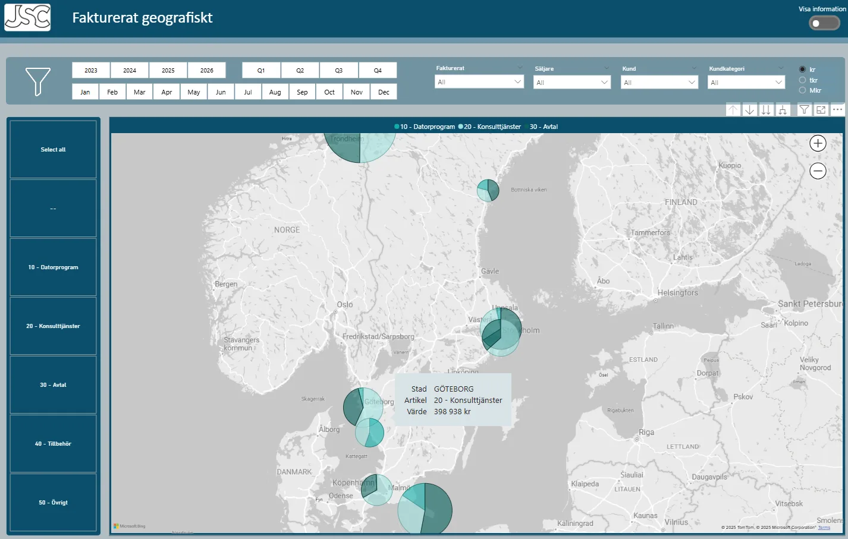Enable drill down mode with single down arrow
This screenshot has width=848, height=539.
pyautogui.click(x=750, y=109)
